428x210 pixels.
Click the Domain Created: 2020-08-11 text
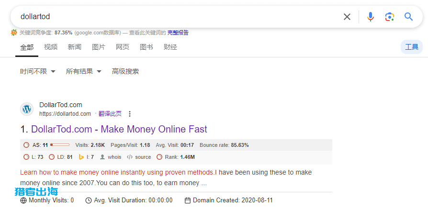click(233, 200)
